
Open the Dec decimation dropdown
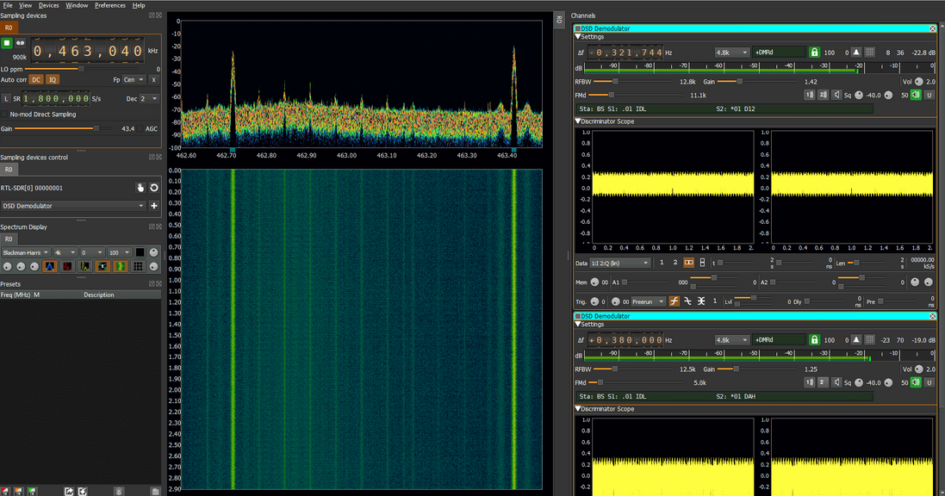(x=149, y=99)
